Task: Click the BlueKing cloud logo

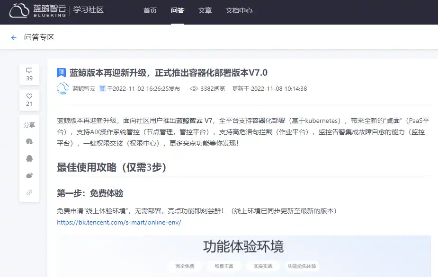Action: 19,10
